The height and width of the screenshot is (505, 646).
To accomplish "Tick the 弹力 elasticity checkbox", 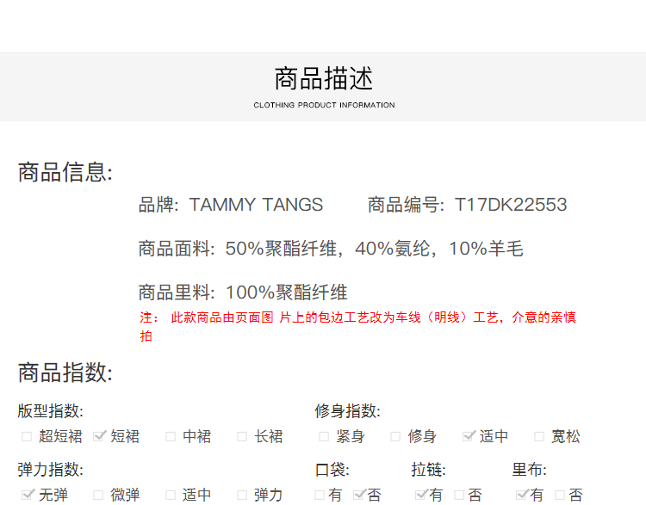I will 243,495.
